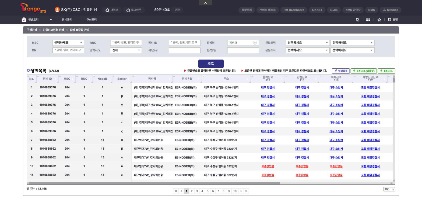Click the 조회 search button
422x207 pixels.
[211, 64]
